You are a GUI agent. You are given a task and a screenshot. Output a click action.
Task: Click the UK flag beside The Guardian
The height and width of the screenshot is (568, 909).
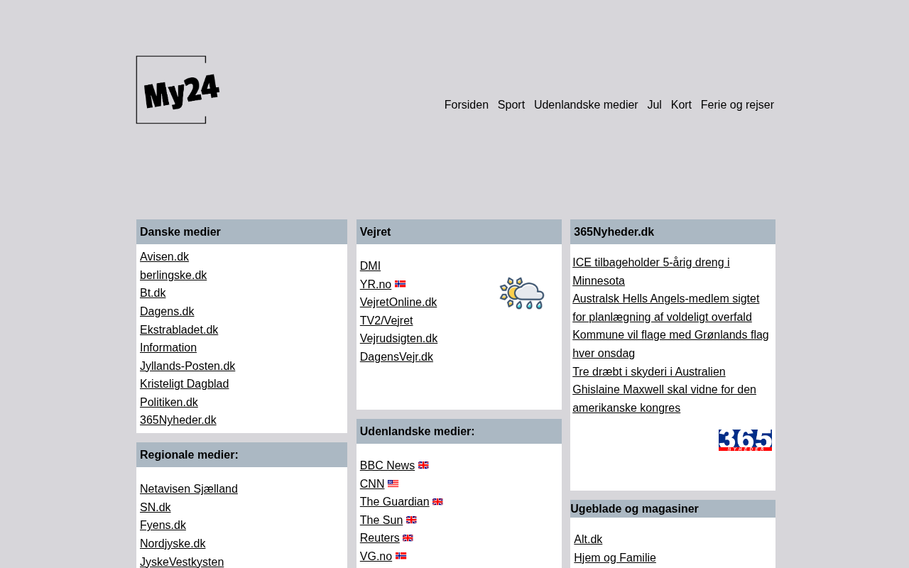click(x=437, y=501)
